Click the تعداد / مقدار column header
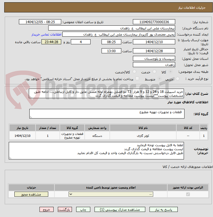The image size is (213, 217). [48, 128]
